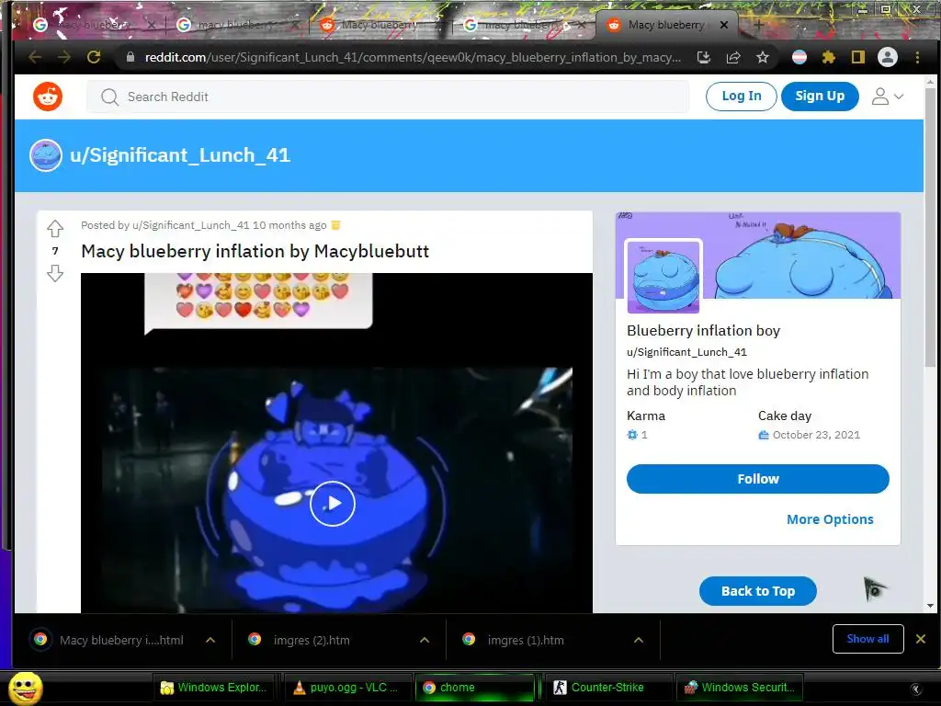
Task: Expand imgres (1).htm download options
Action: (639, 640)
